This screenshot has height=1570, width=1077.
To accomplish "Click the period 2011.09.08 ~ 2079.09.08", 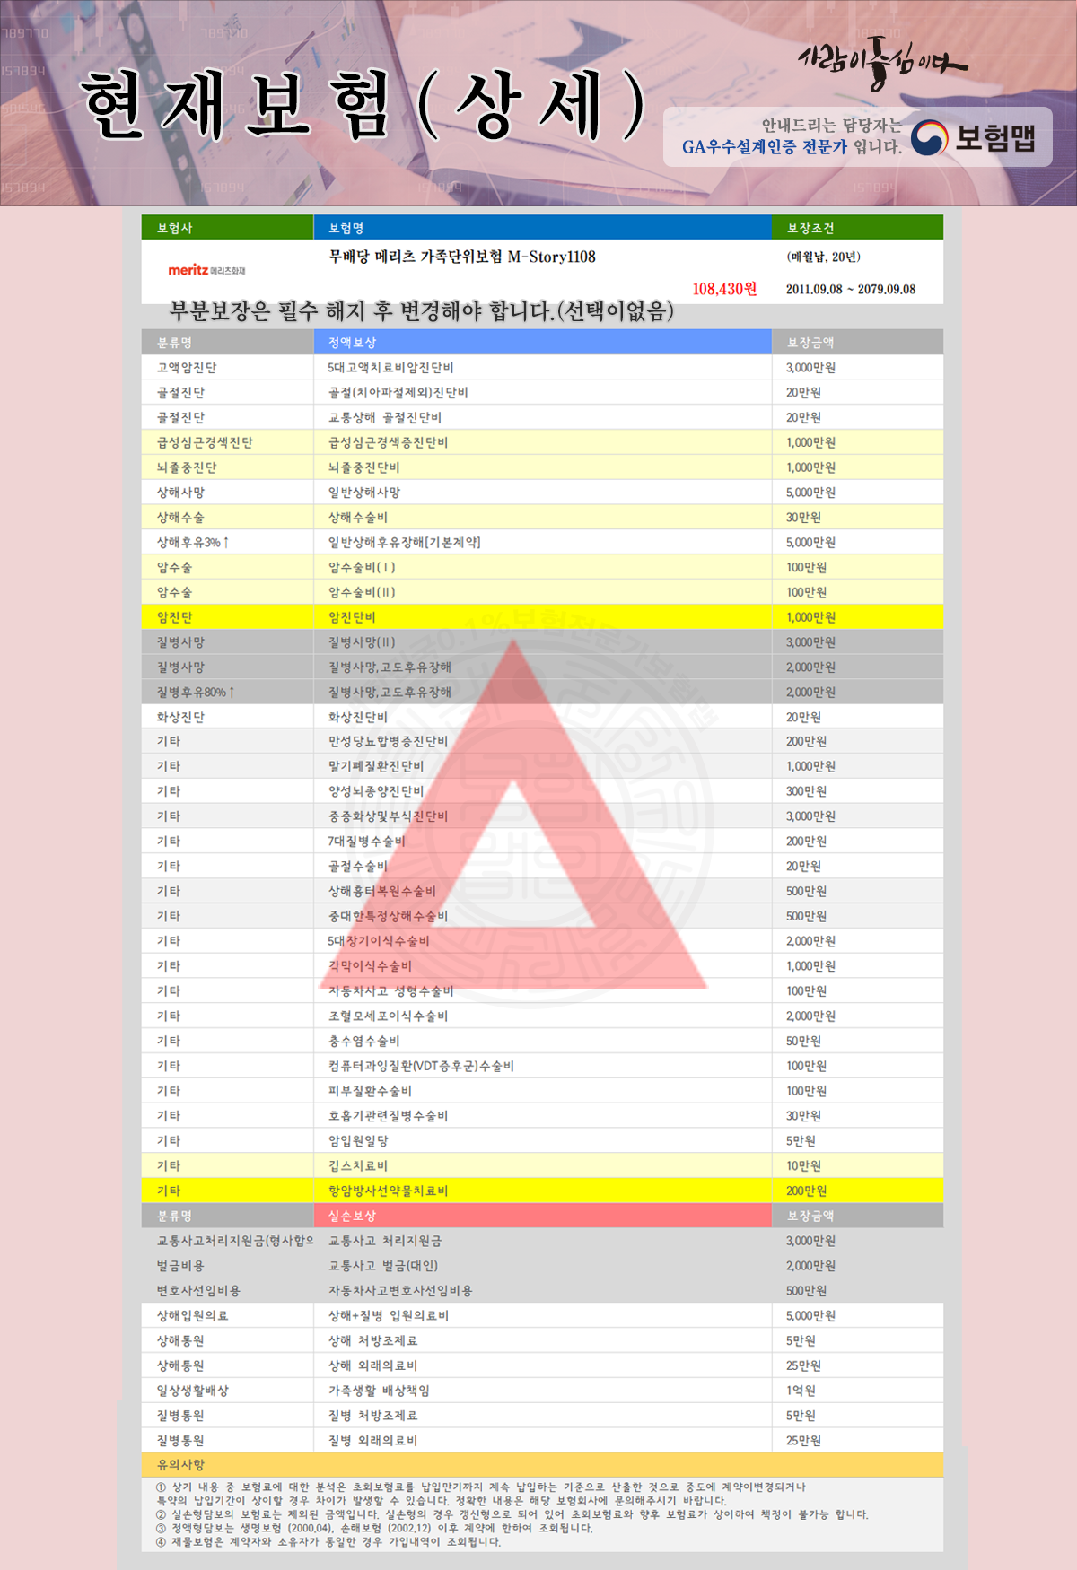I will pos(851,289).
